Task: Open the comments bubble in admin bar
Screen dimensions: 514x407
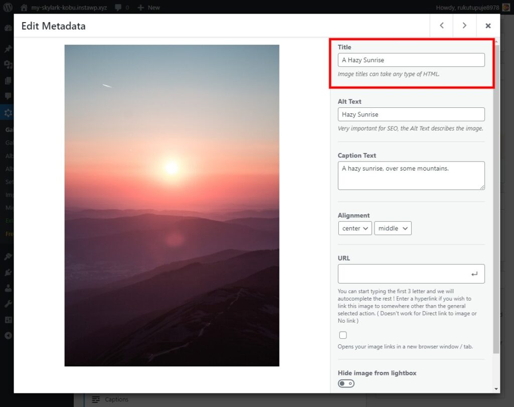Action: point(118,8)
